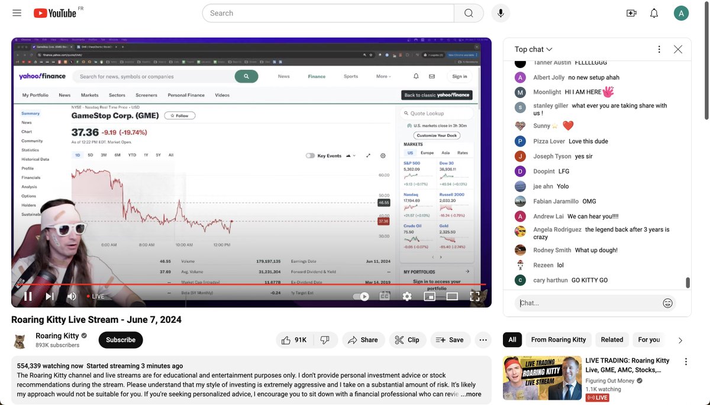710x405 pixels.
Task: Click the 554,339 watching now text
Action: 50,366
